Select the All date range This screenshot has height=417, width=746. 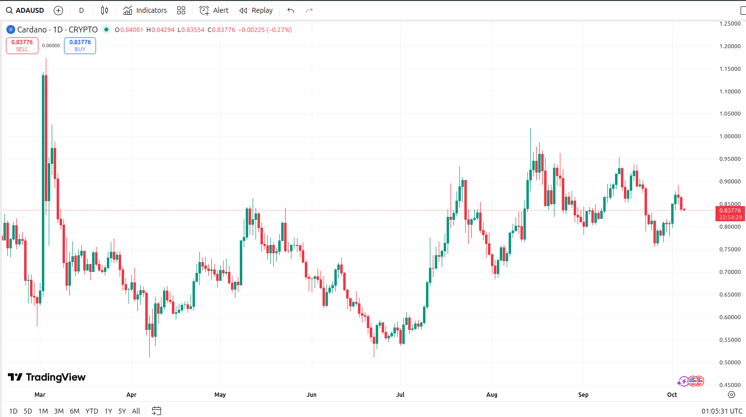[x=136, y=411]
